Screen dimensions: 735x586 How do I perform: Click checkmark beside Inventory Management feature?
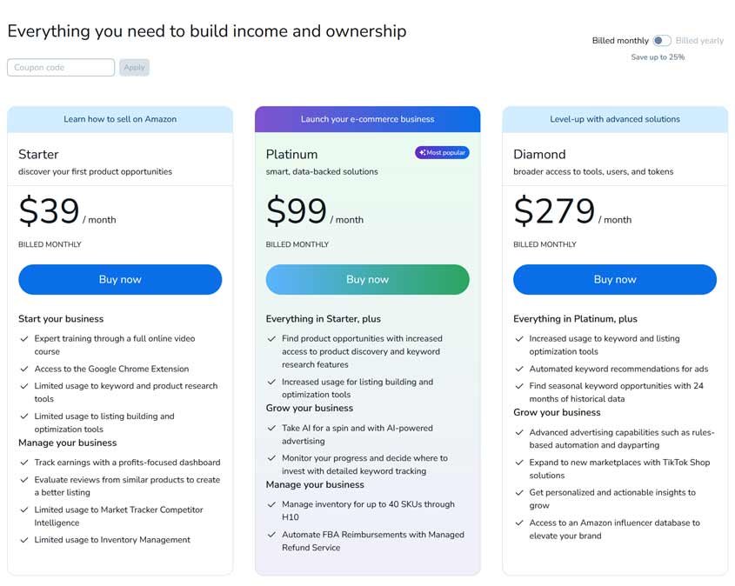(23, 541)
